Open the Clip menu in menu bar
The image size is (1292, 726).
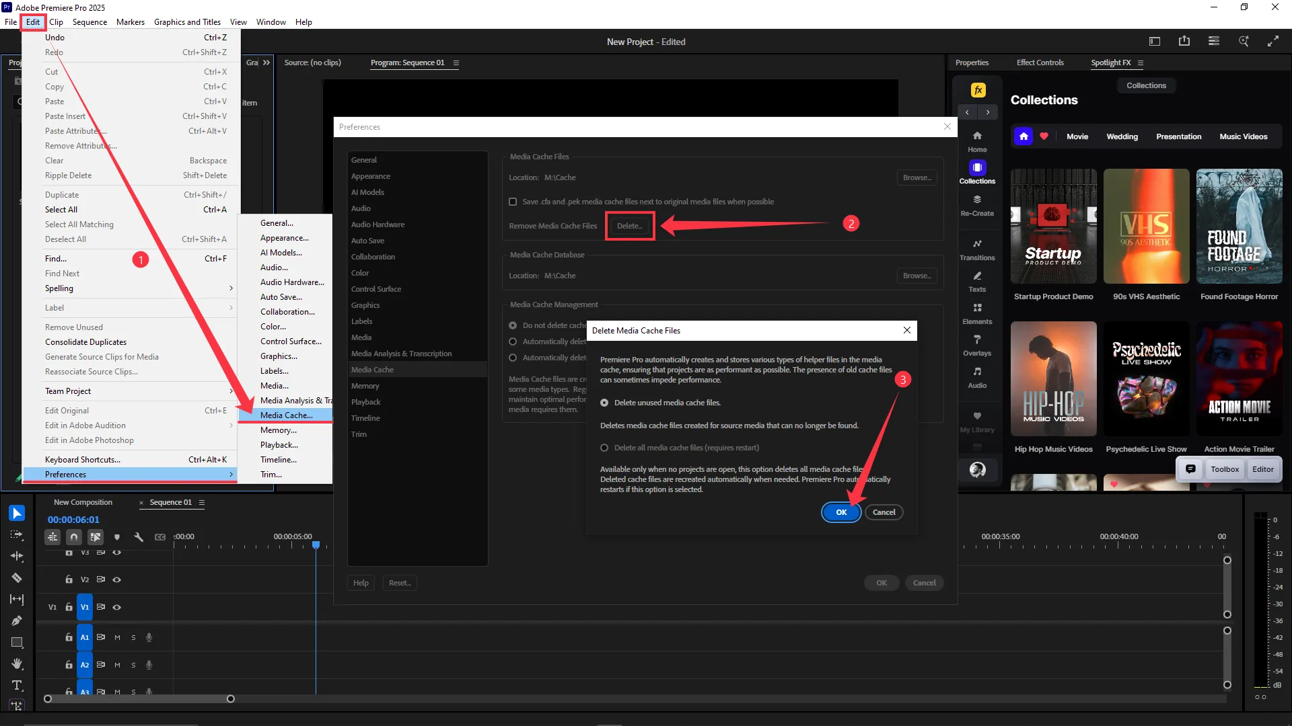tap(56, 22)
